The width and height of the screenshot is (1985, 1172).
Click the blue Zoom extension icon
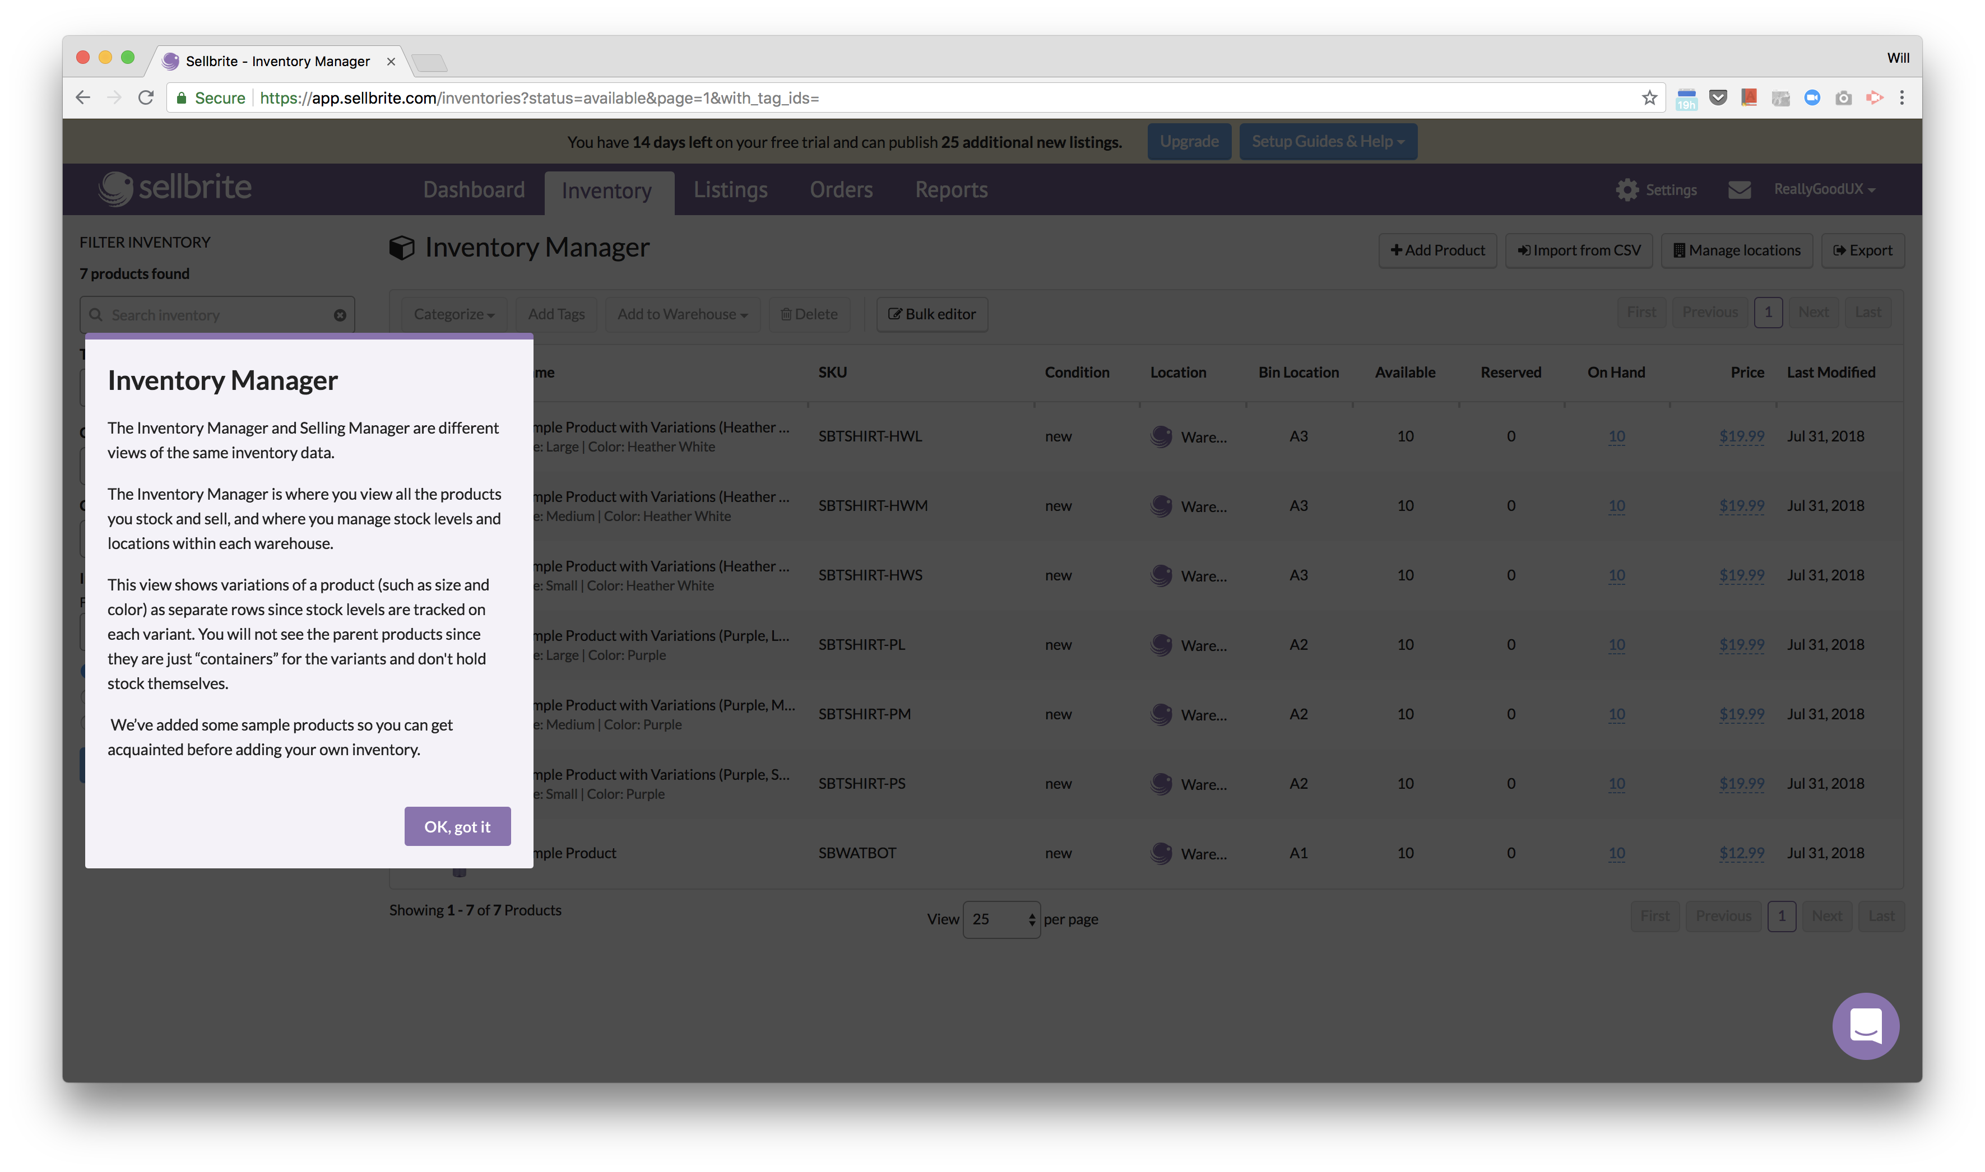click(x=1812, y=97)
